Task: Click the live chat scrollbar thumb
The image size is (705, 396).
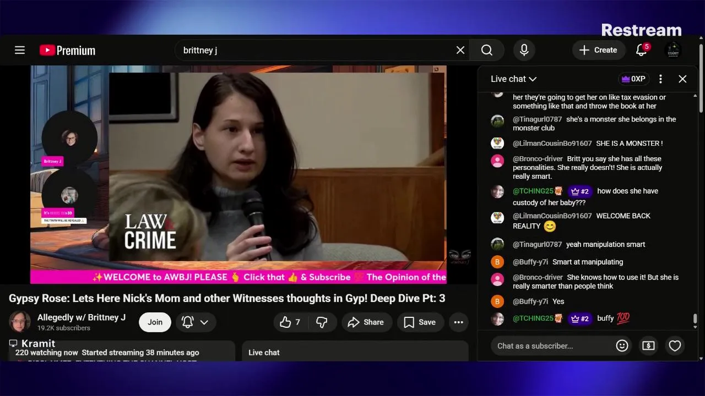Action: pos(695,319)
